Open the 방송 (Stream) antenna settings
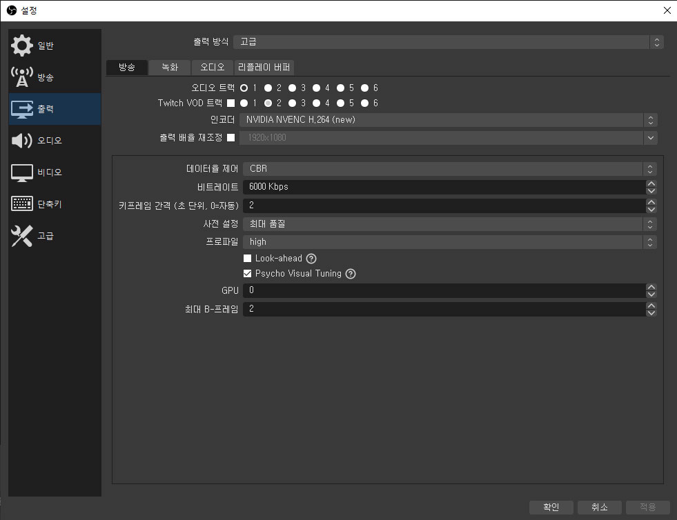 click(55, 77)
